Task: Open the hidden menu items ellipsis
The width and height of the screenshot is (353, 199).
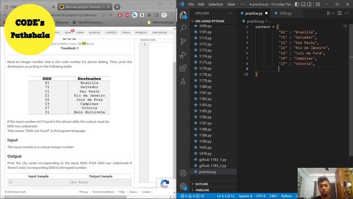Action: pyautogui.click(x=242, y=4)
